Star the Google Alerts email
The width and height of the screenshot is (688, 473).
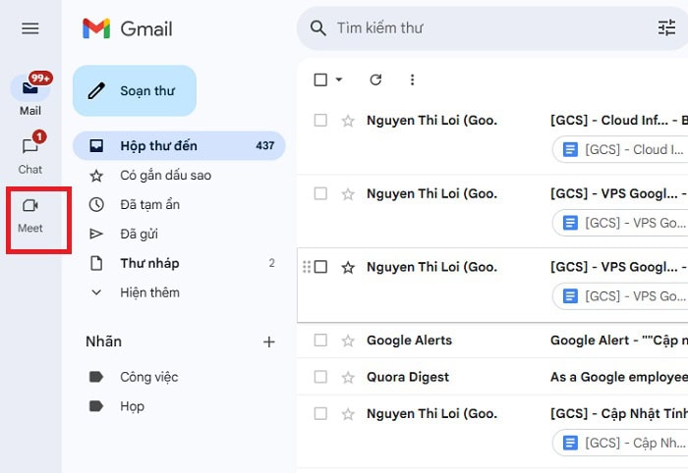click(347, 341)
